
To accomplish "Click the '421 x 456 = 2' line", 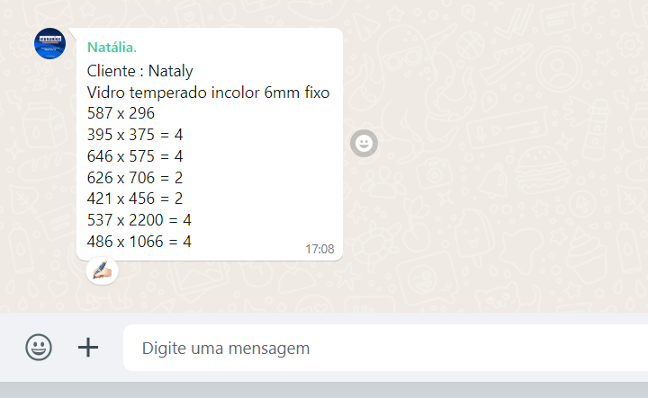I will click(x=135, y=199).
